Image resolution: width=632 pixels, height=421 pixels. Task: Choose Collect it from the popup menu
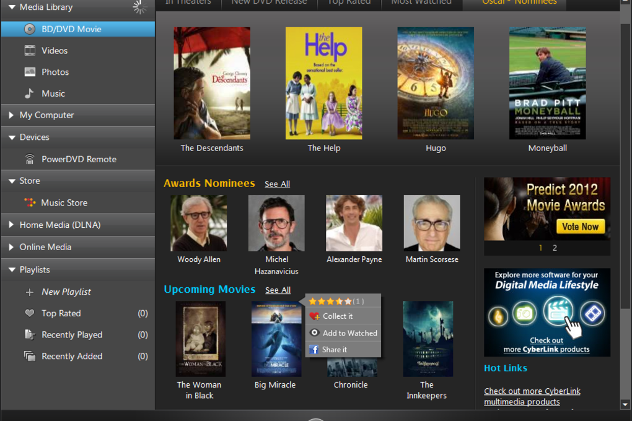coord(343,316)
